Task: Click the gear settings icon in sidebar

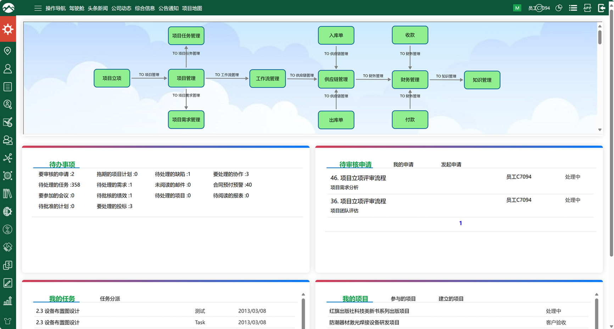Action: [8, 29]
